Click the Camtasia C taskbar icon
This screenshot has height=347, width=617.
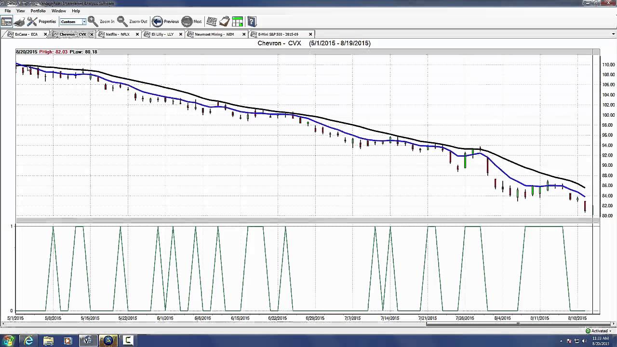pos(128,341)
